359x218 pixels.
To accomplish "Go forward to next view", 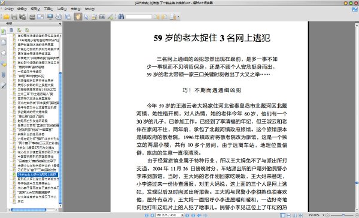I will tap(205, 215).
